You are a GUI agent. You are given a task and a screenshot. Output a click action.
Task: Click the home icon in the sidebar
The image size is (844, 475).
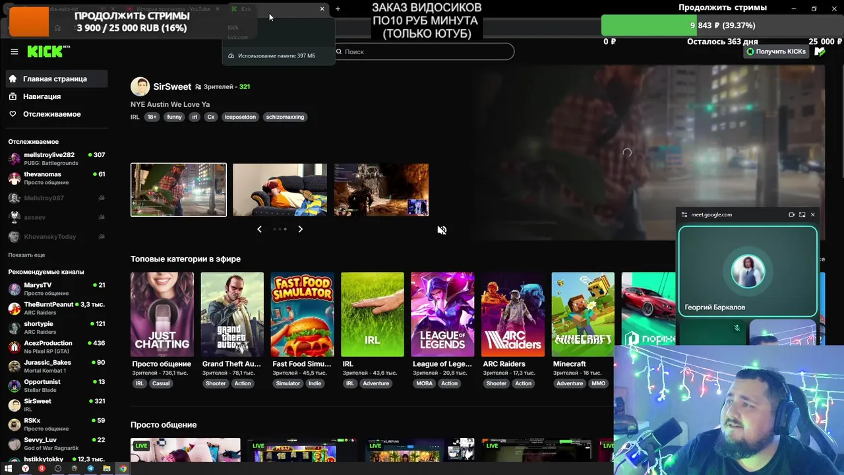[13, 79]
